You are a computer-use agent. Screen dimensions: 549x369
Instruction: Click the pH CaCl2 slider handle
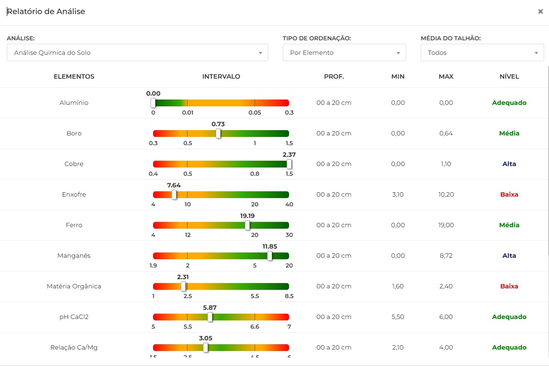[210, 317]
